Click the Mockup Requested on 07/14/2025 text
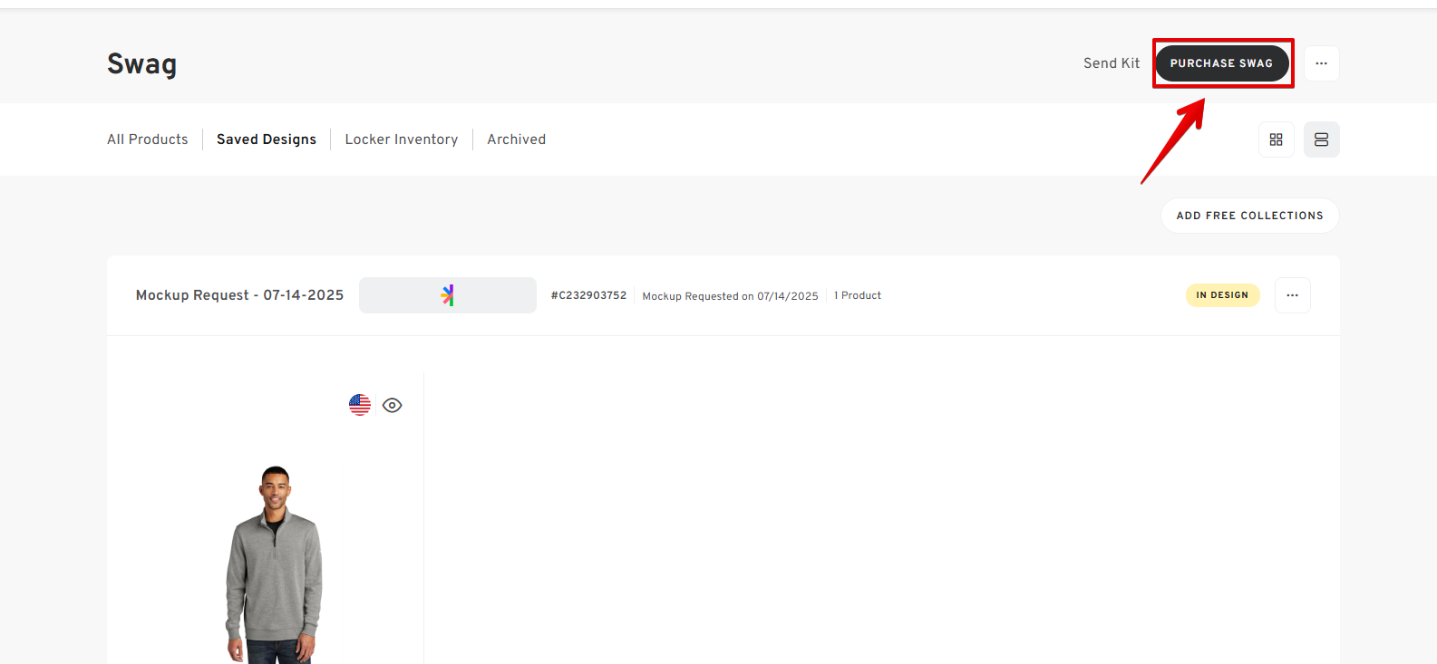The image size is (1437, 664). pyautogui.click(x=730, y=296)
